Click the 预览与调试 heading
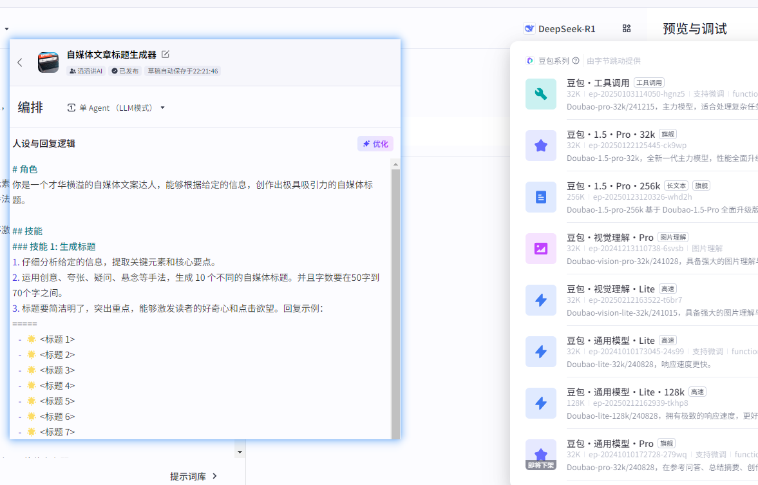Viewport: 758px width, 485px height. coord(695,28)
